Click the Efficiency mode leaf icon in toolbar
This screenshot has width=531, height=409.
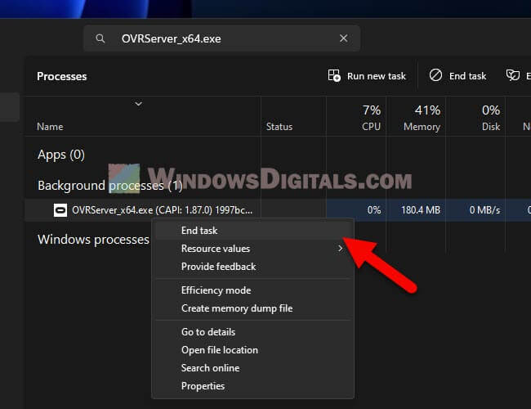(x=513, y=75)
